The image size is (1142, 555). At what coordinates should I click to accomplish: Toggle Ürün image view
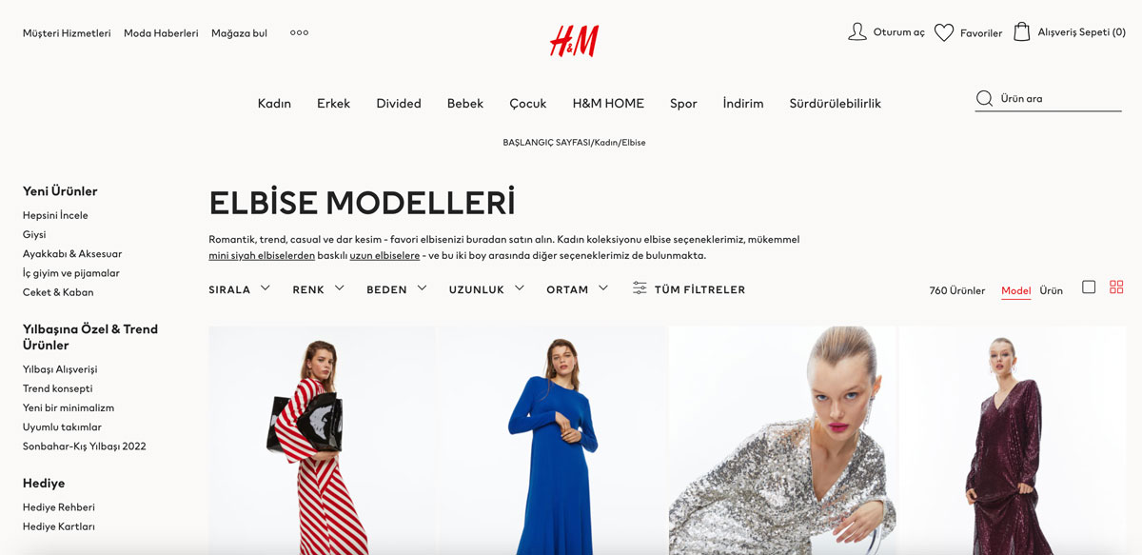coord(1051,290)
